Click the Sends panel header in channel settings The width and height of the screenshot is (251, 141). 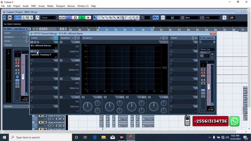[184, 38]
